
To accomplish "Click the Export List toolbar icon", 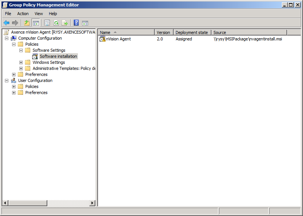I will (65, 23).
